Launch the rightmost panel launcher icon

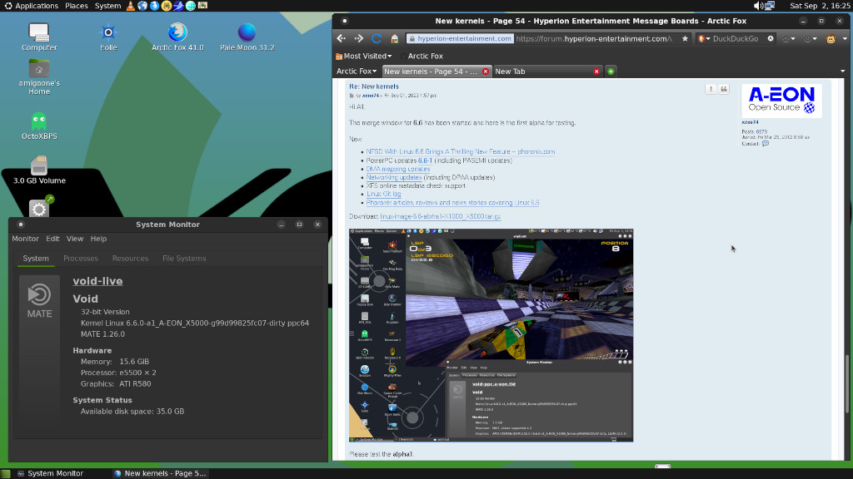202,6
